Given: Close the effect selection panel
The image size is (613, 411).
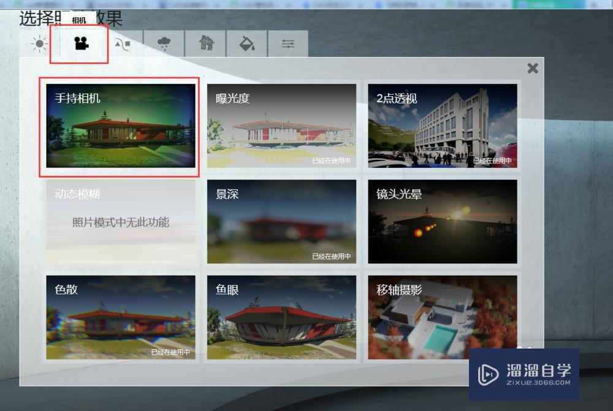Looking at the screenshot, I should point(533,69).
